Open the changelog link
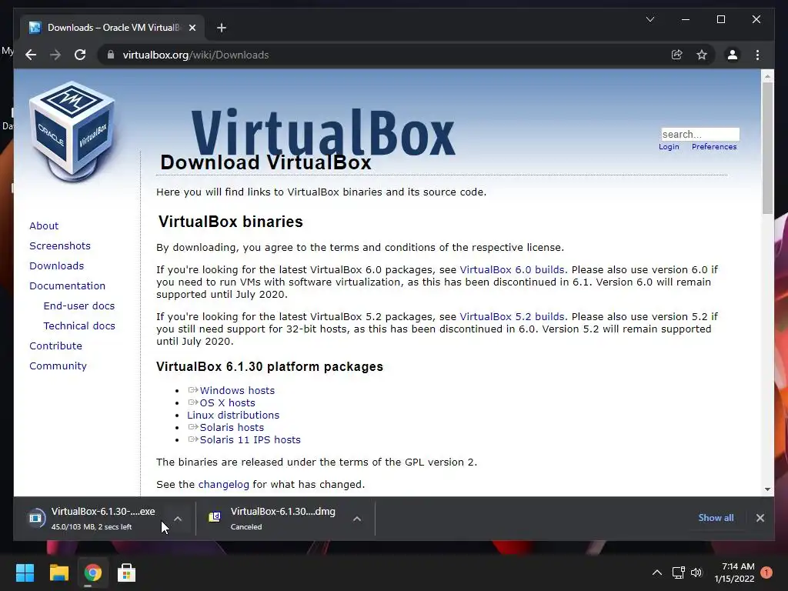 (x=224, y=485)
